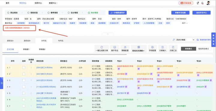
Task: Click quick action icon for 浙江大学 row
Action: coord(31,68)
